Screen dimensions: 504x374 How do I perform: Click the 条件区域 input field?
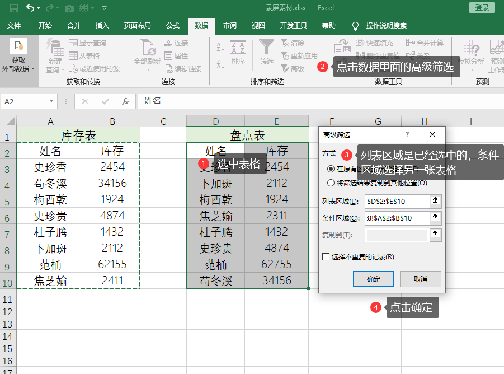point(397,218)
